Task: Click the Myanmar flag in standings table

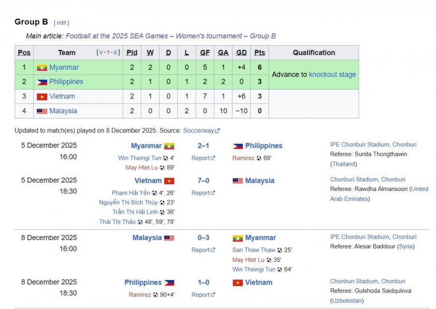Action: tap(42, 67)
